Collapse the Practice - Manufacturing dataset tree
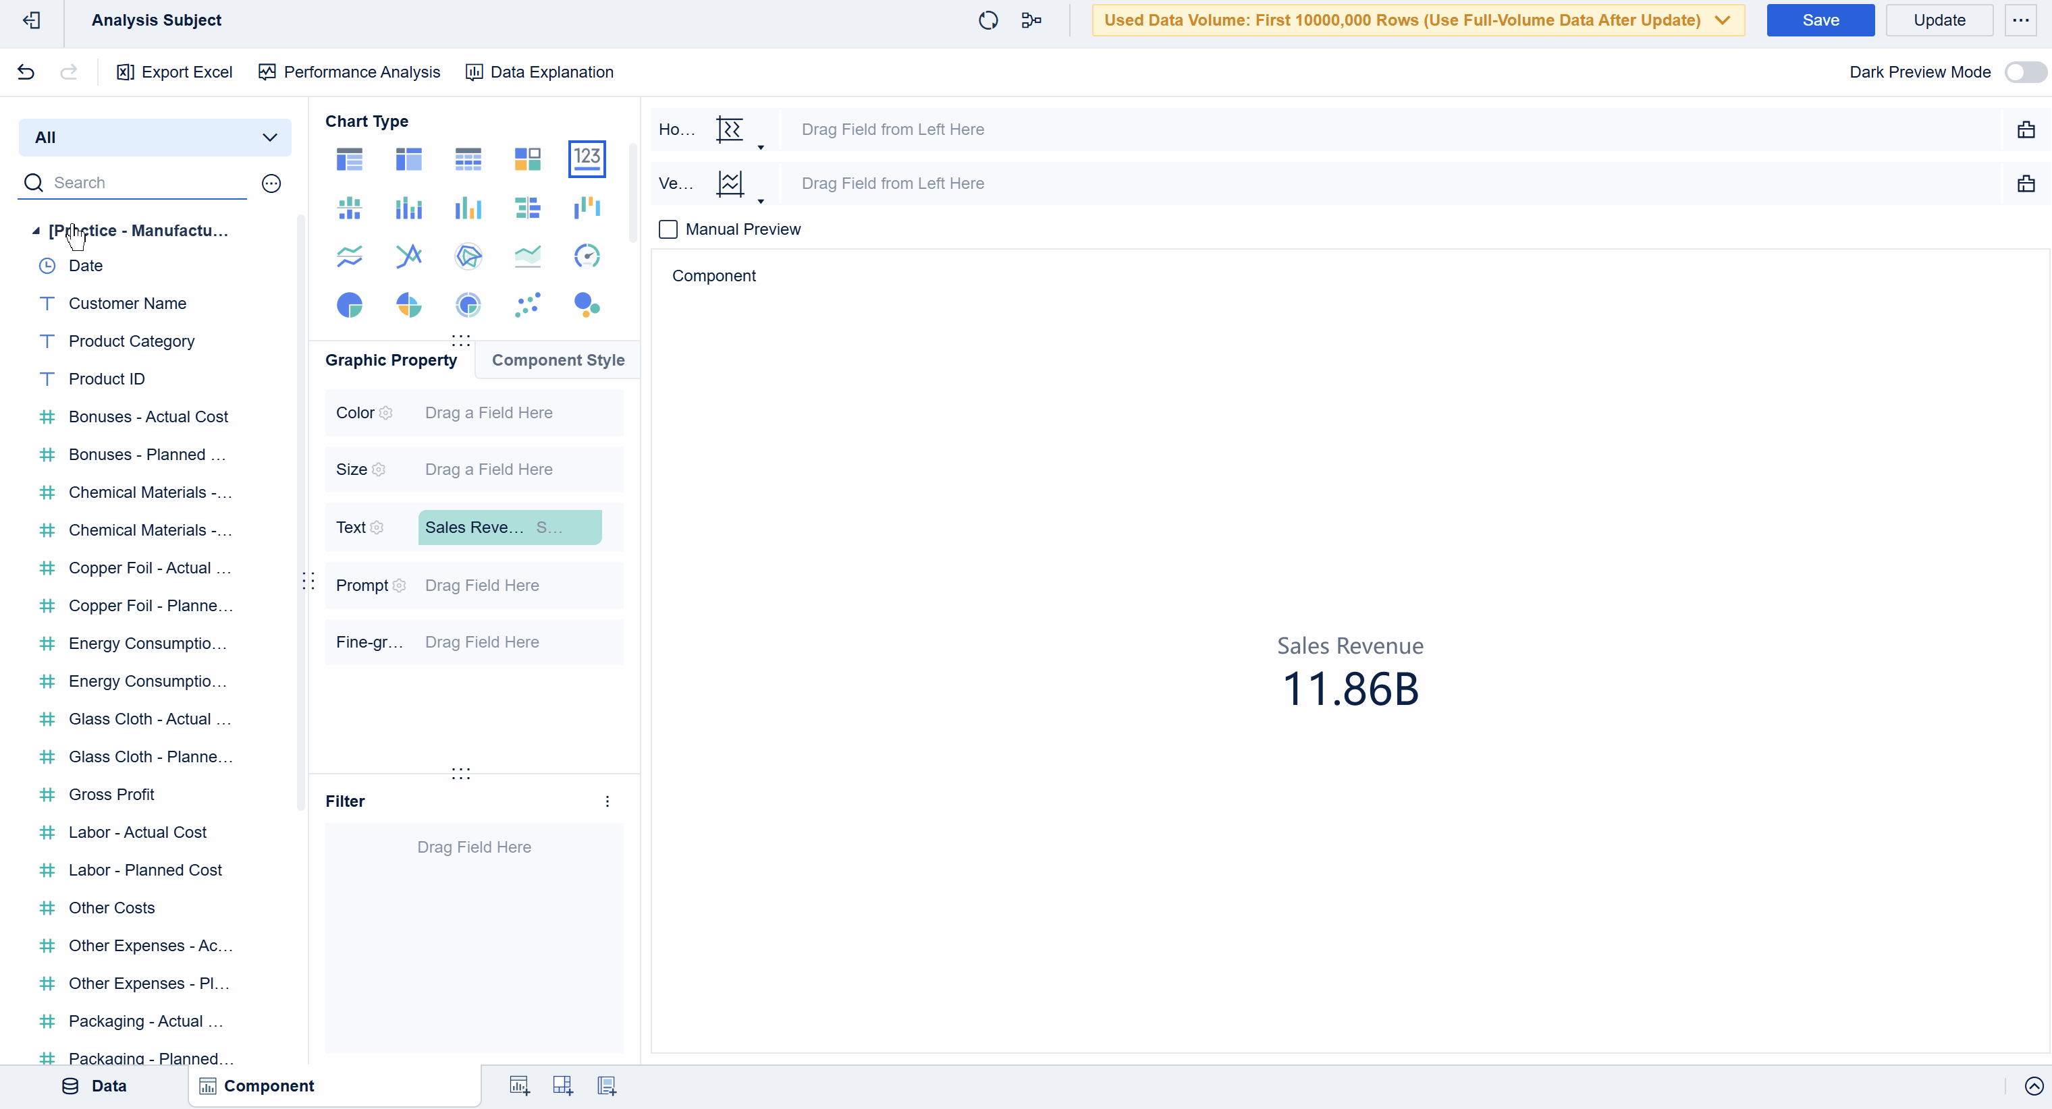The width and height of the screenshot is (2052, 1109). point(36,230)
